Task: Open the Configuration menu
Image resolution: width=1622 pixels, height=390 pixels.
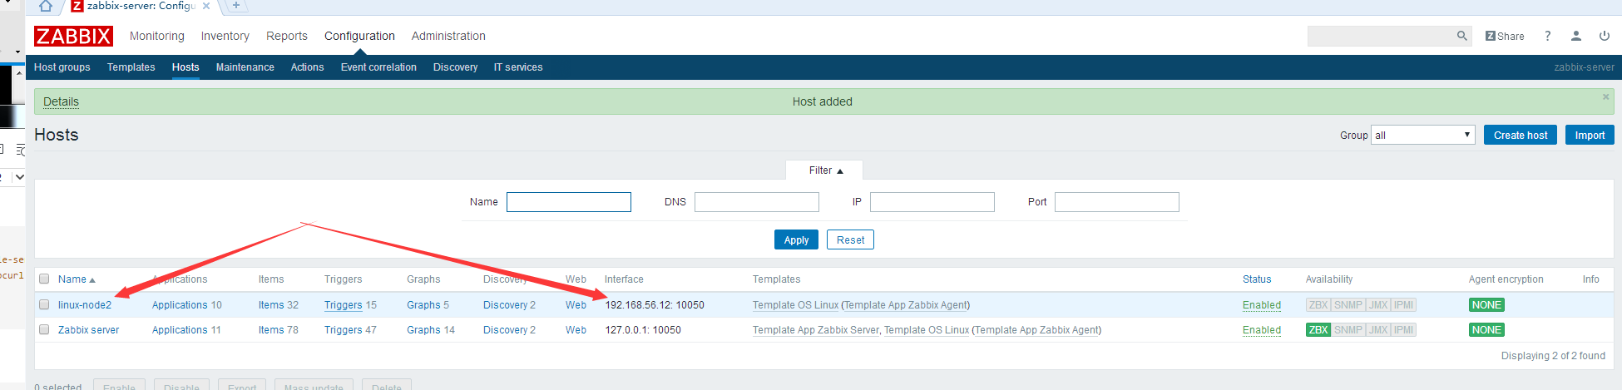Action: [x=359, y=36]
